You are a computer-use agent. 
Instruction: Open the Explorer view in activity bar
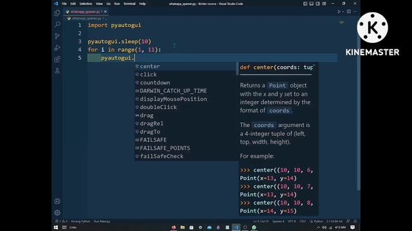(57, 13)
